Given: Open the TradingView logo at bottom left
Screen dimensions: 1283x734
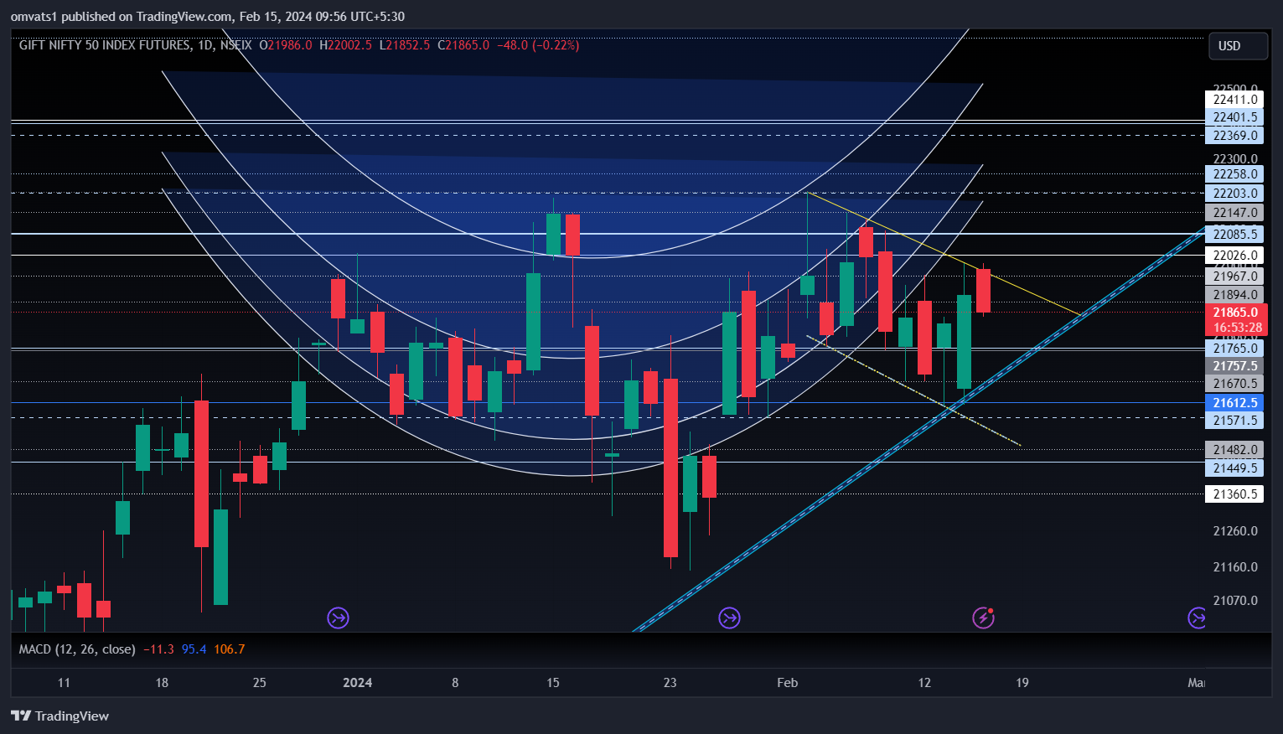Looking at the screenshot, I should click(x=59, y=716).
